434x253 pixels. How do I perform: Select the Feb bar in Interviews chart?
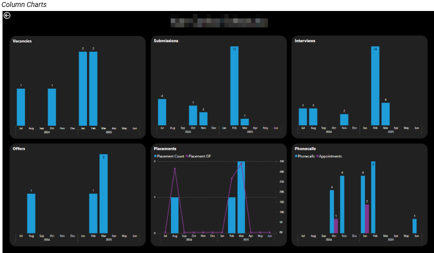(375, 86)
